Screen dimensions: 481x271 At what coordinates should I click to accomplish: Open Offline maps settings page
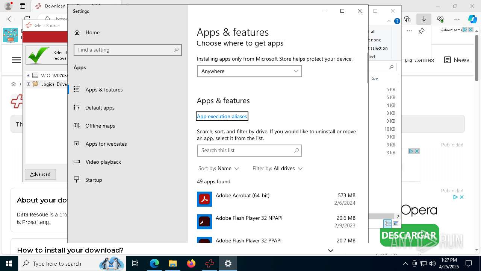pos(128,126)
